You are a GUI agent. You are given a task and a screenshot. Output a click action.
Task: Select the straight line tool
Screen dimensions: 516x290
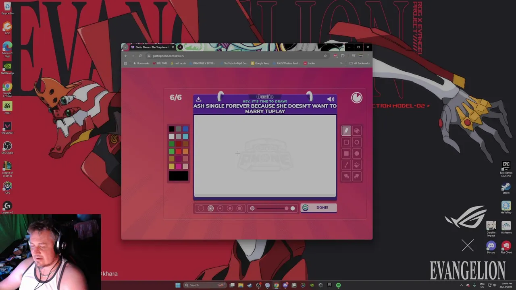click(346, 165)
